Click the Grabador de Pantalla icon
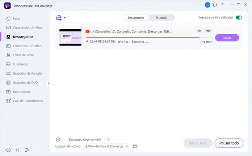Image resolution: width=252 pixels, height=156 pixels. [x=8, y=73]
